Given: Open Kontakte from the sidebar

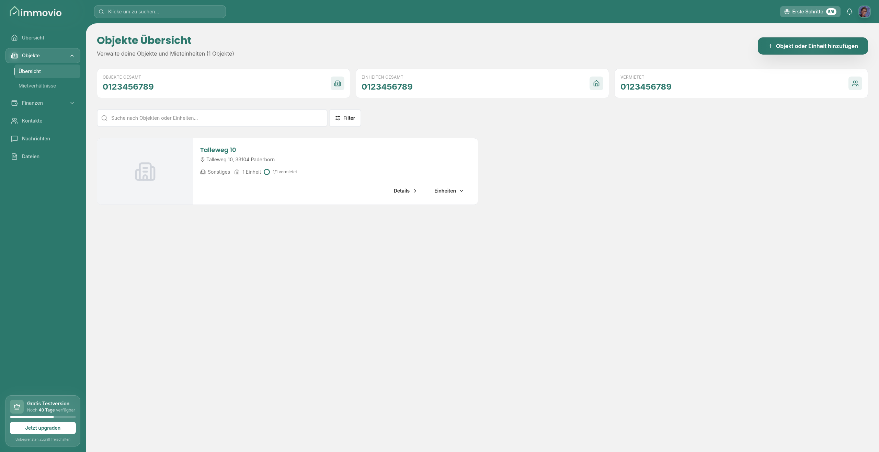Looking at the screenshot, I should pyautogui.click(x=32, y=121).
